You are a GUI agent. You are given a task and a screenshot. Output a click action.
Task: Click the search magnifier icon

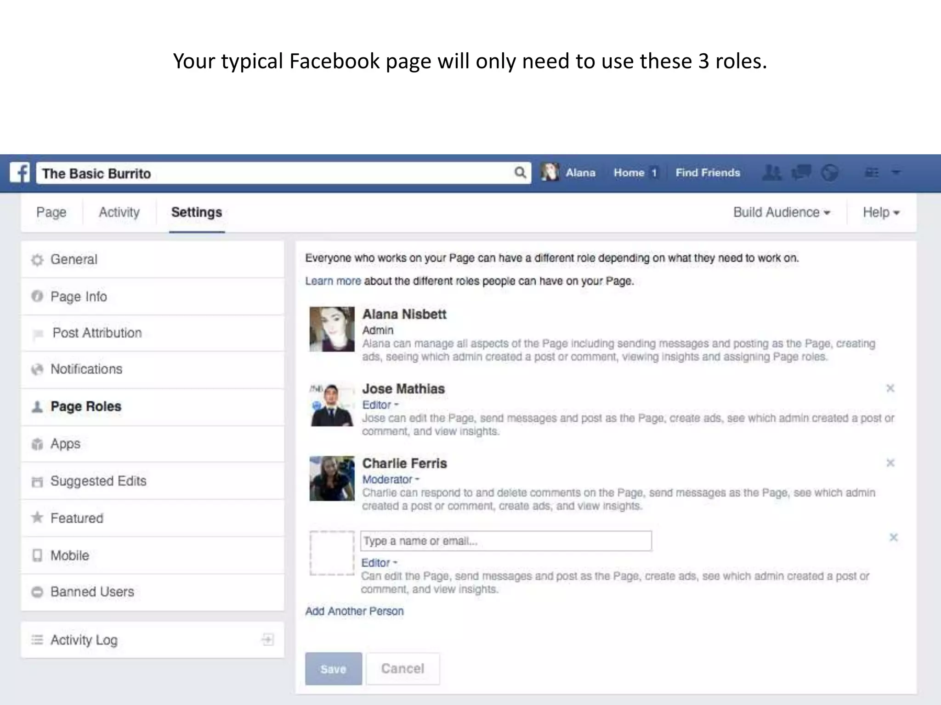point(520,173)
